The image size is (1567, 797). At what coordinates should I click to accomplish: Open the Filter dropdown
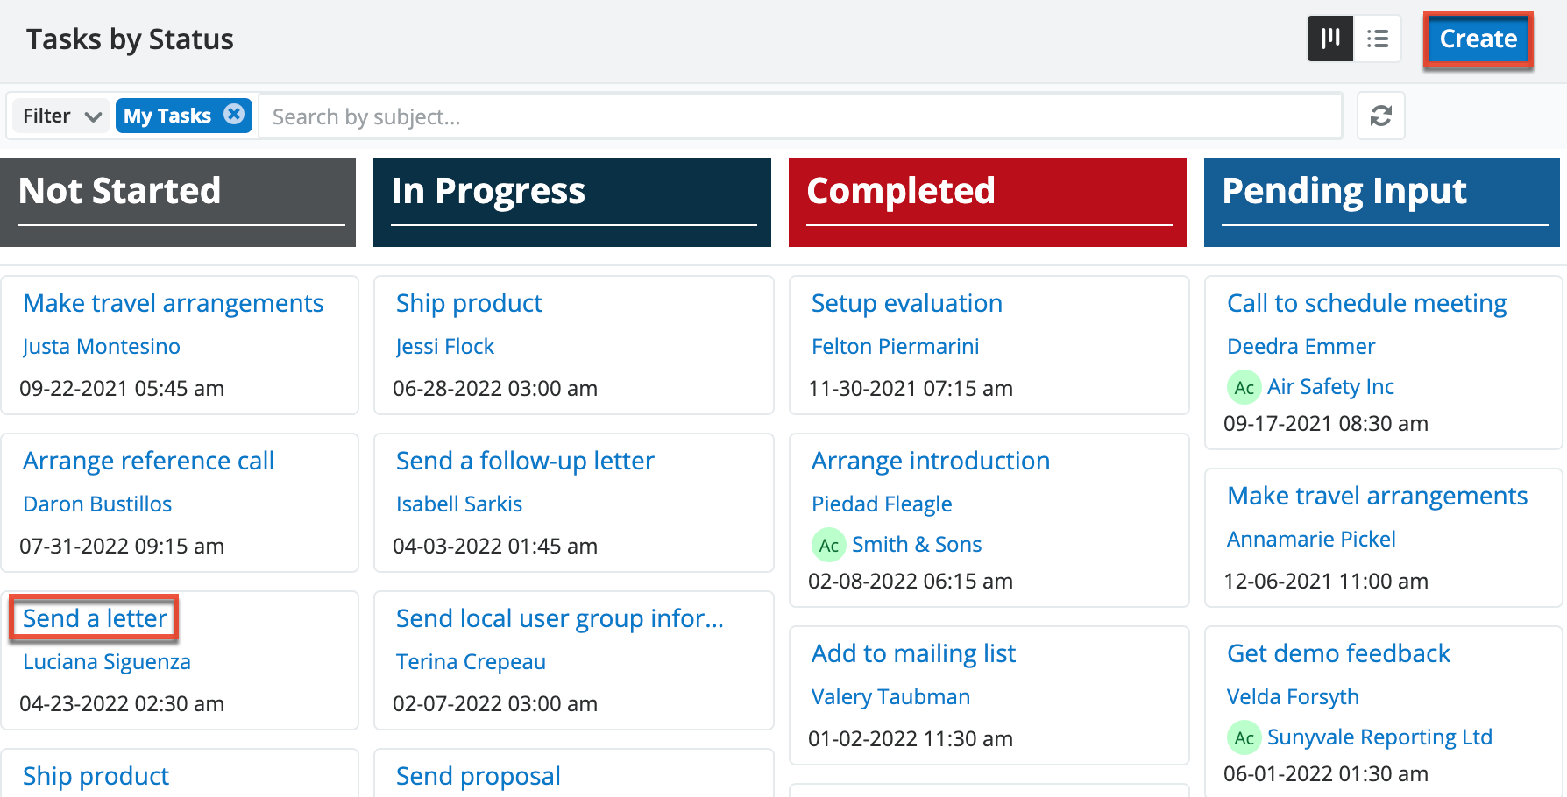(x=60, y=116)
